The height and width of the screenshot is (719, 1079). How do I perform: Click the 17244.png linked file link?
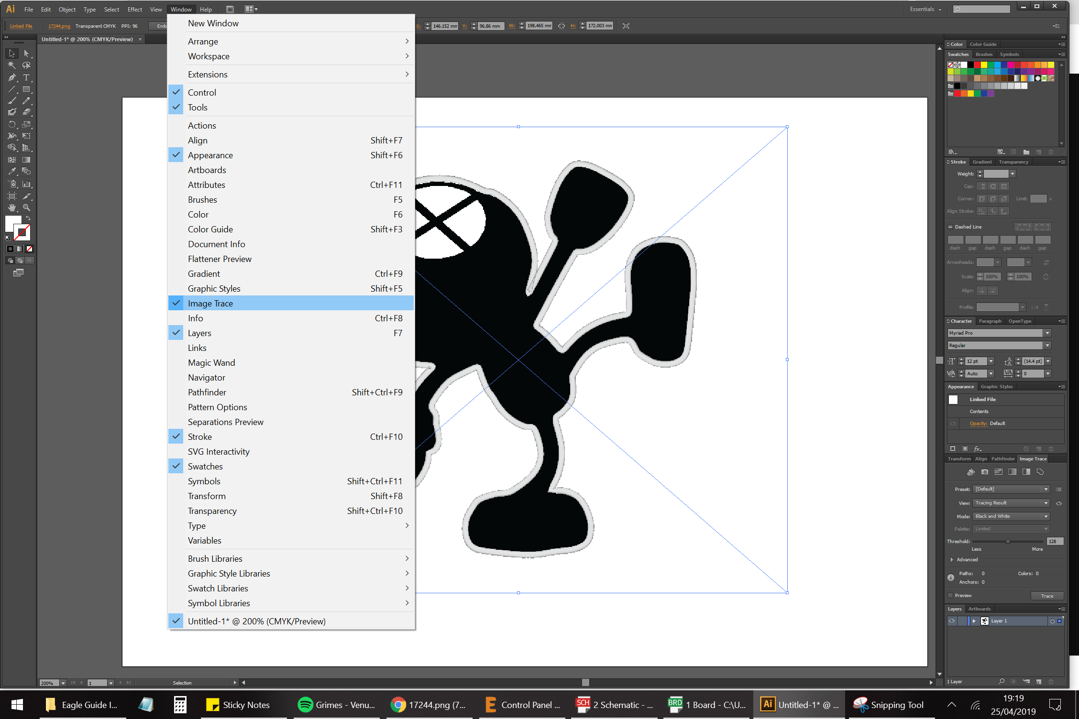[x=59, y=26]
